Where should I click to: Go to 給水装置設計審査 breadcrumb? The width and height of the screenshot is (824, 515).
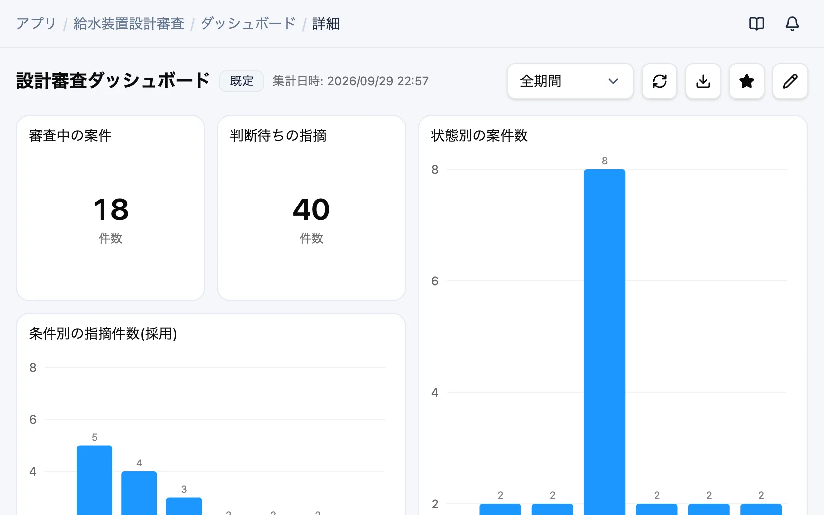(129, 23)
